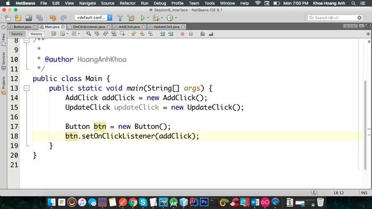Screen dimensions: 372x209
Task: Open the Debug menu
Action: (x=160, y=3)
